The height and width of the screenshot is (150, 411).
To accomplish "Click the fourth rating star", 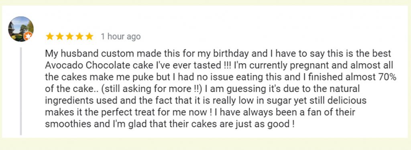I will pyautogui.click(x=79, y=36).
